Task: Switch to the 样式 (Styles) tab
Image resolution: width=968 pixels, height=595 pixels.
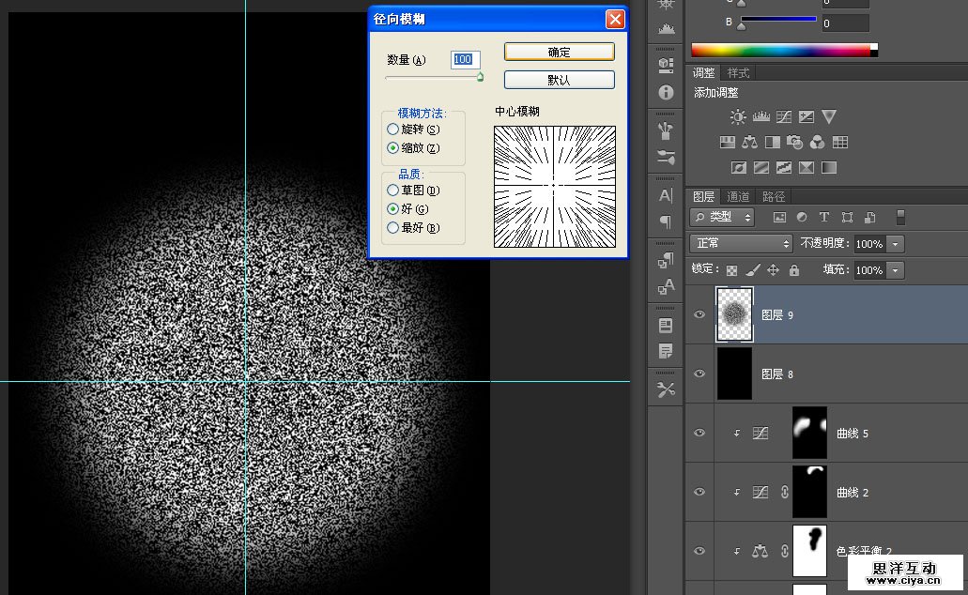Action: pyautogui.click(x=739, y=73)
